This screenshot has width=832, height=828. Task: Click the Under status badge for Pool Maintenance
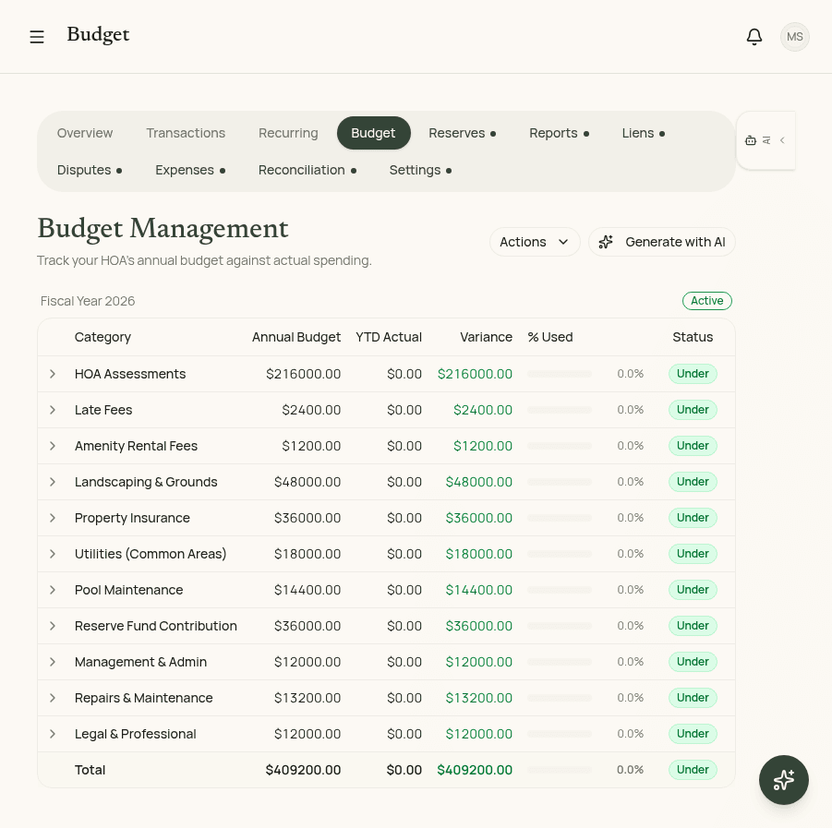tap(693, 590)
